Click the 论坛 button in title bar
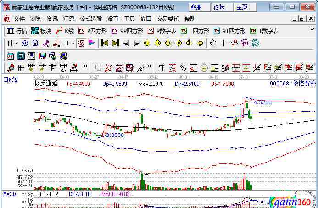318x208 pixels. pos(222,7)
